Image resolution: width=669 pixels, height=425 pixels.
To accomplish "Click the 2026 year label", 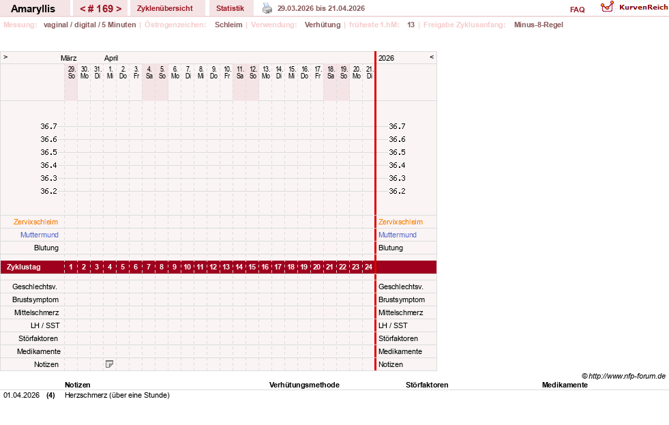I will [386, 58].
